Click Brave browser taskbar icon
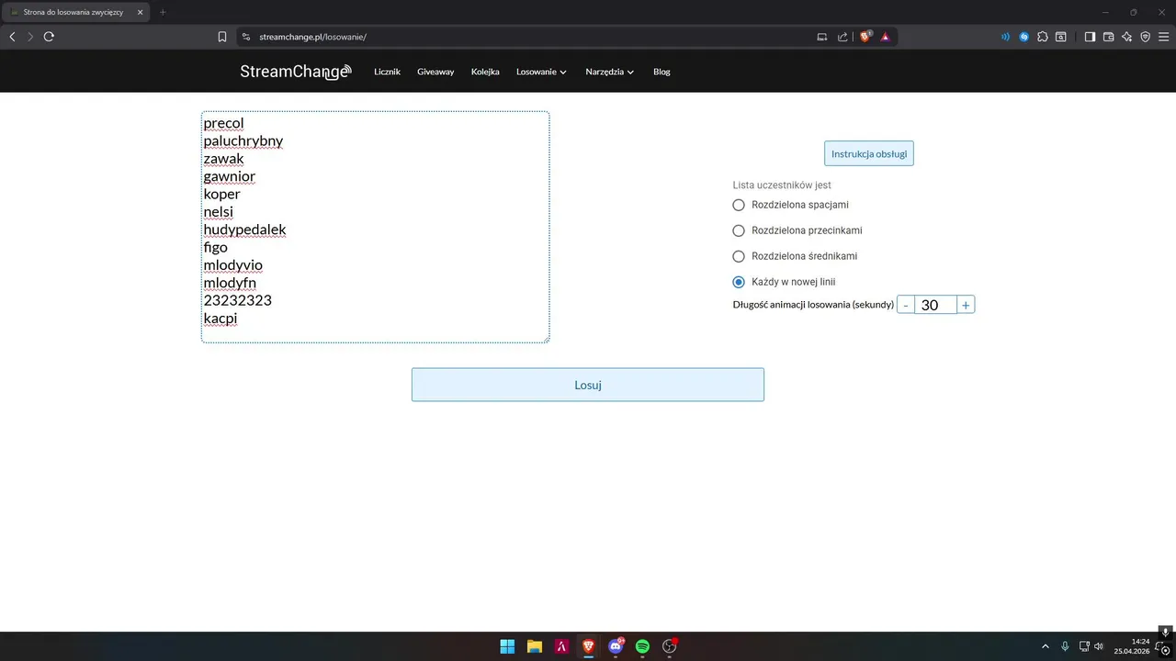This screenshot has width=1176, height=661. point(588,646)
